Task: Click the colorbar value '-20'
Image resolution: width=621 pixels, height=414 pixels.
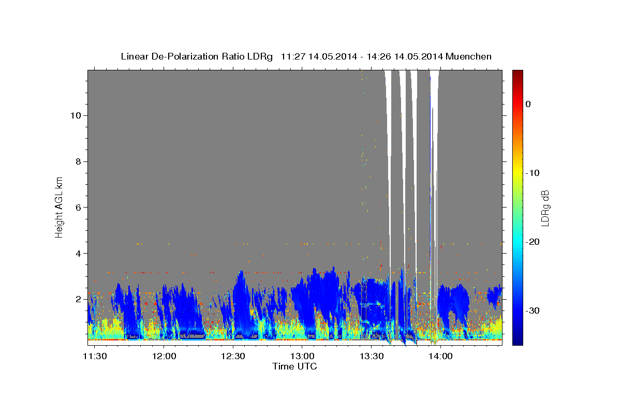Action: 534,242
